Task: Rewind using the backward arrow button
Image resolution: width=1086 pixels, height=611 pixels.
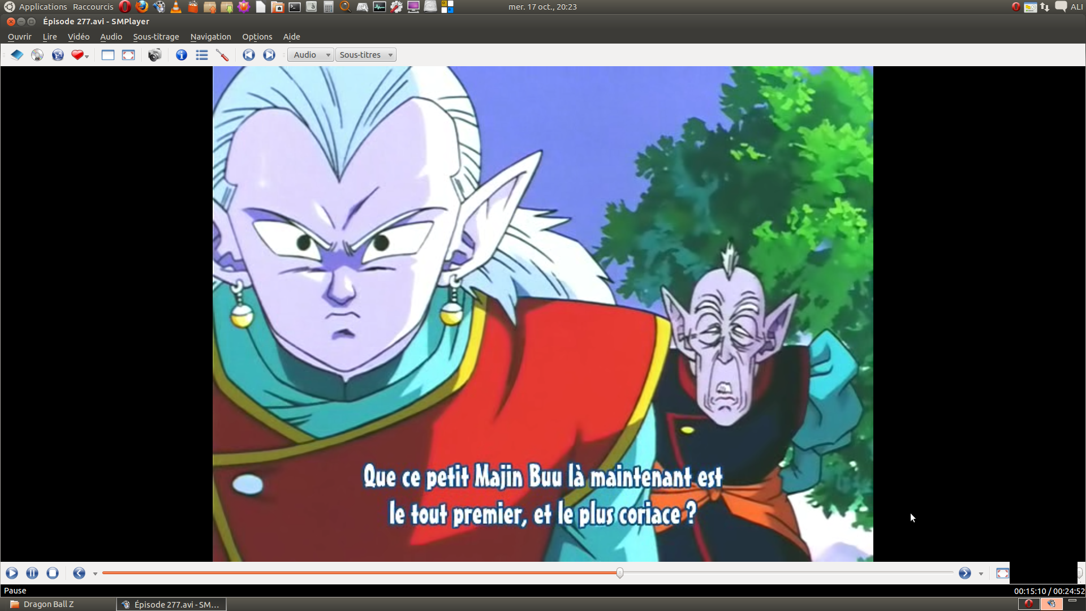Action: point(79,573)
